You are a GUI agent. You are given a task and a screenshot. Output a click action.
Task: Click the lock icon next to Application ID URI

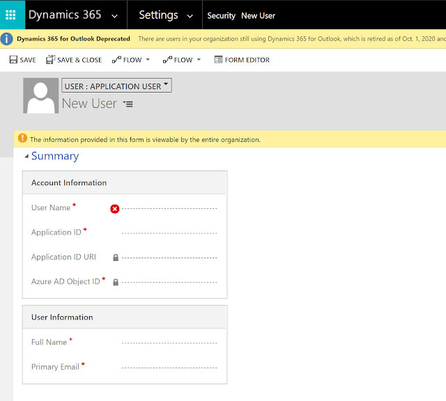116,258
